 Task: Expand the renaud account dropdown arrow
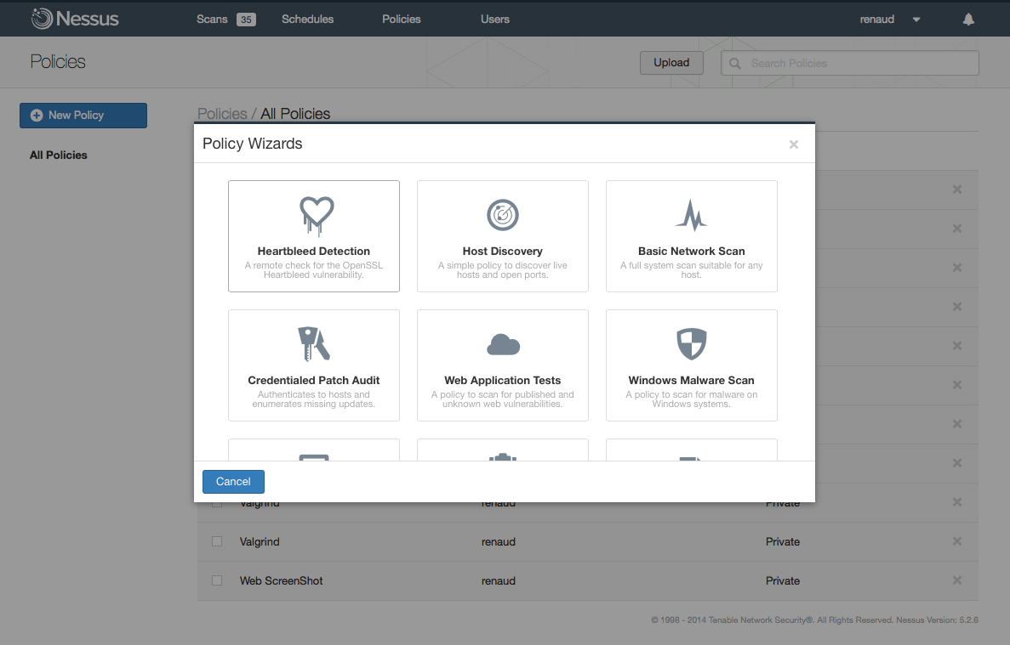click(916, 20)
